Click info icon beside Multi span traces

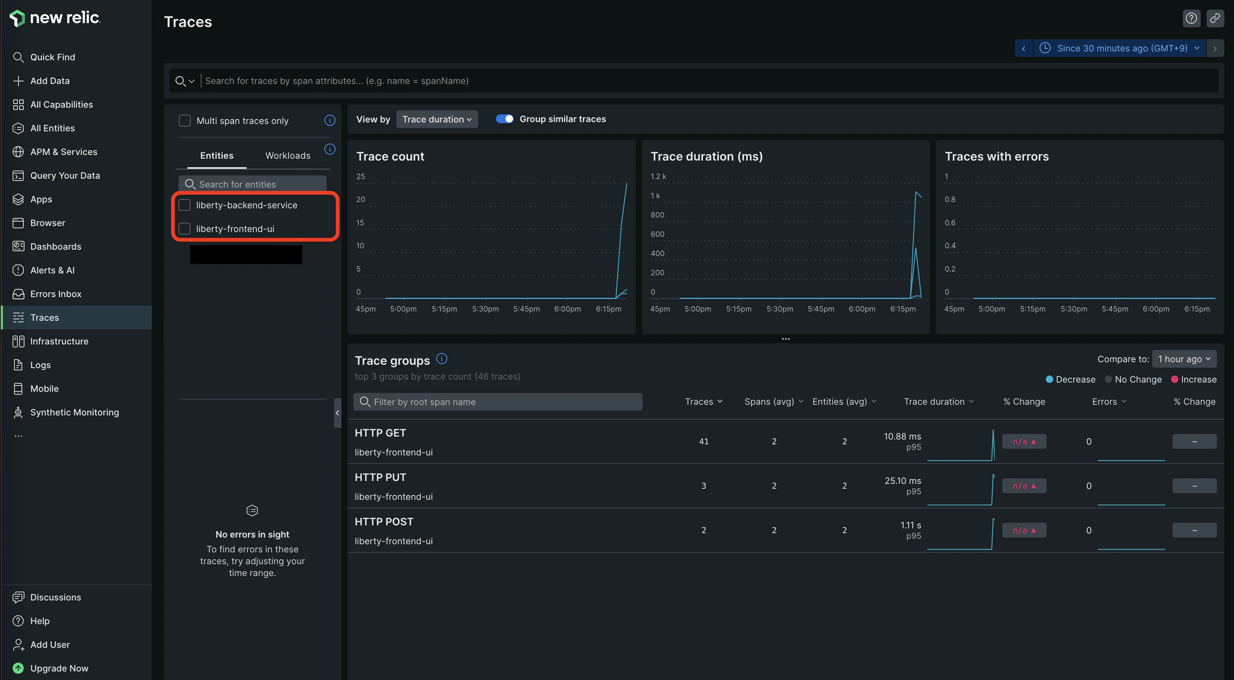pyautogui.click(x=330, y=120)
